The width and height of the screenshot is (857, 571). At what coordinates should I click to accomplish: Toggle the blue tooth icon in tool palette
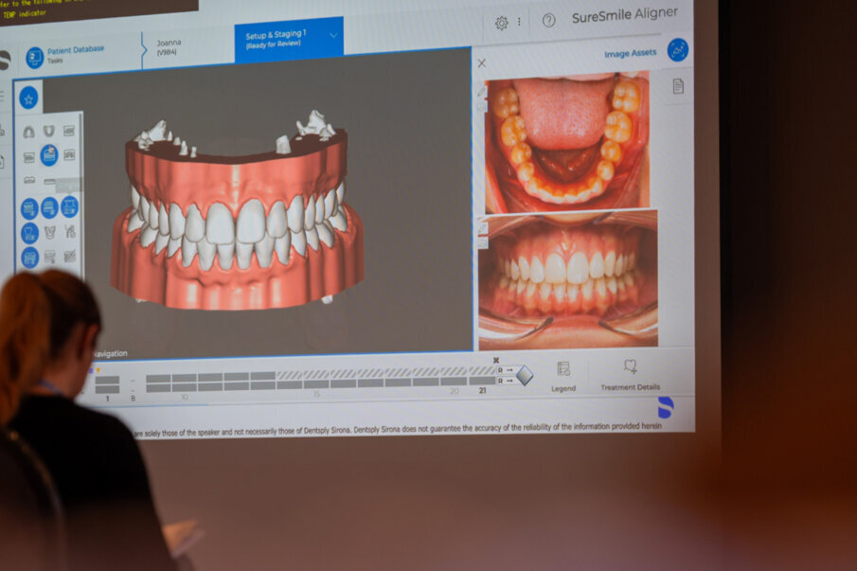tap(29, 232)
